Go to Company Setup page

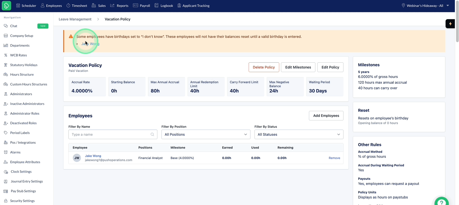[x=22, y=36]
